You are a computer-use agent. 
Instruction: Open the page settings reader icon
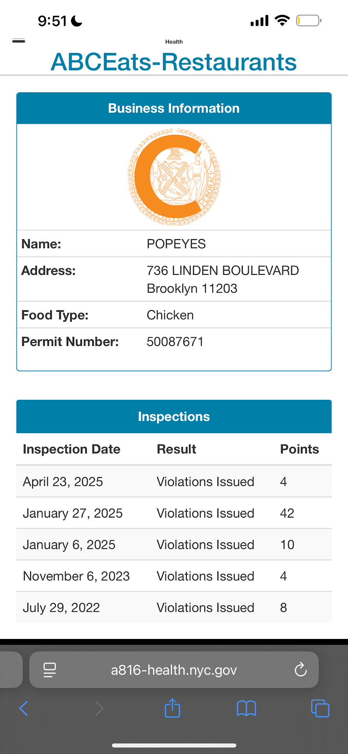tap(50, 670)
